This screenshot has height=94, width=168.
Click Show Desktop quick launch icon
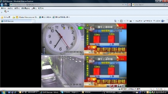pos(9,92)
